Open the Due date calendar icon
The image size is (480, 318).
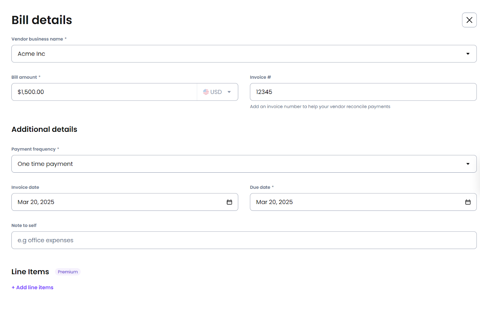point(468,202)
